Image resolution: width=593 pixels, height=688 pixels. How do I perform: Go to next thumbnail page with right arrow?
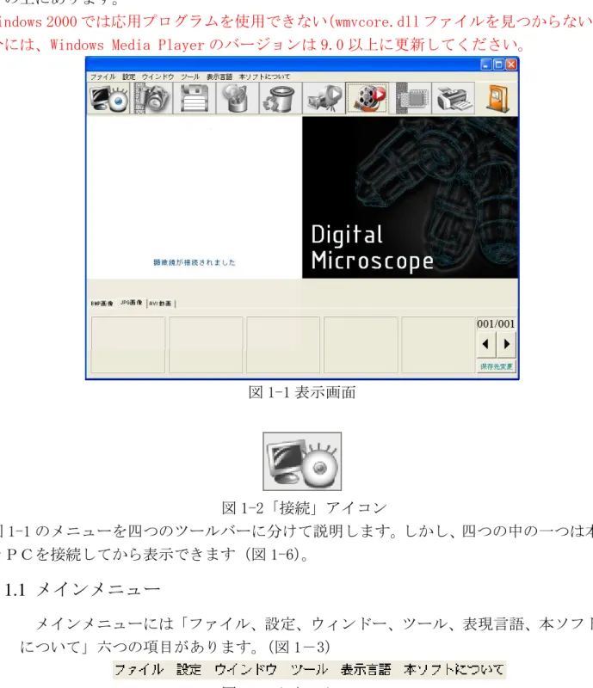click(x=506, y=344)
